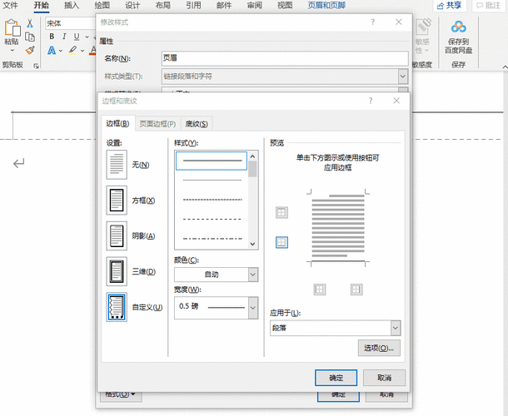
Task: Switch to the 引用 ribbon tab
Action: coord(193,5)
